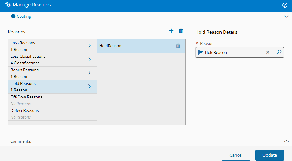Screen dimensions: 292x161
Task: Click the trash icon beside the plus
Action: coord(181,31)
